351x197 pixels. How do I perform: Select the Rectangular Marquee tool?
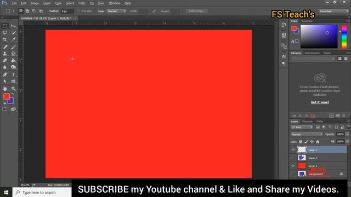[x=5, y=26]
